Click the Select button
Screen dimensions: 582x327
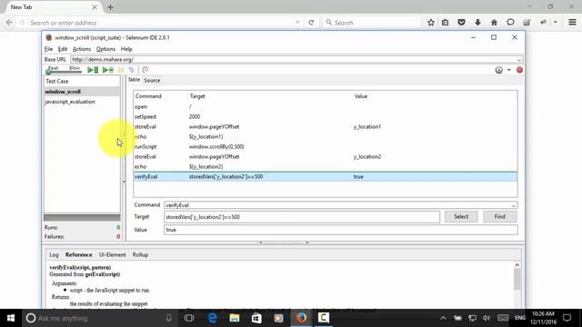coord(461,216)
